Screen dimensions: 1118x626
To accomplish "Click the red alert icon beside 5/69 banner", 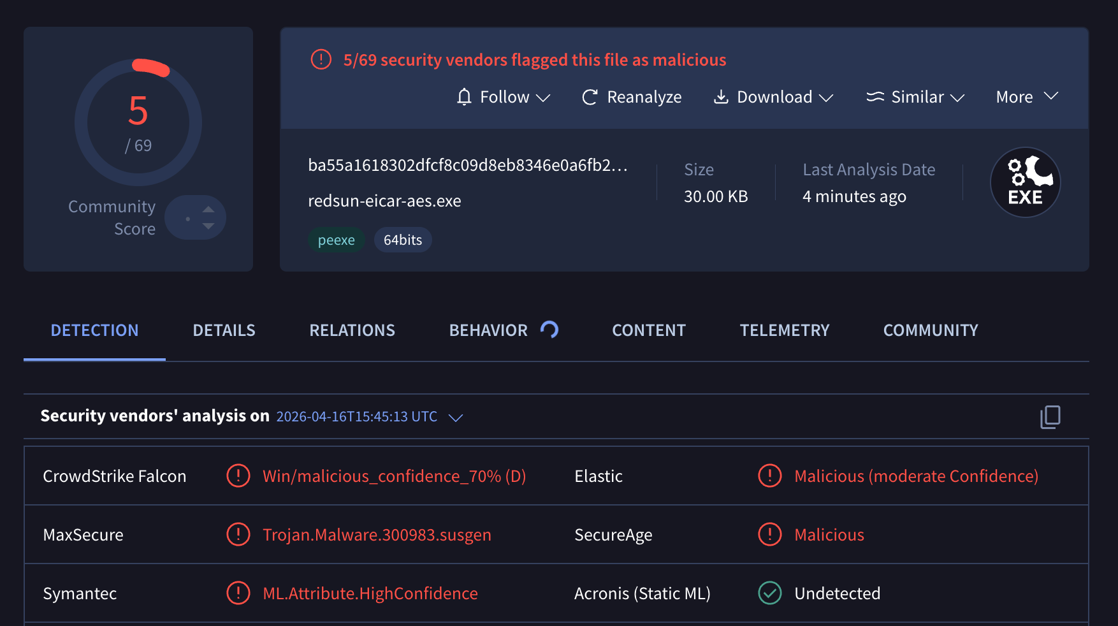I will pos(321,59).
